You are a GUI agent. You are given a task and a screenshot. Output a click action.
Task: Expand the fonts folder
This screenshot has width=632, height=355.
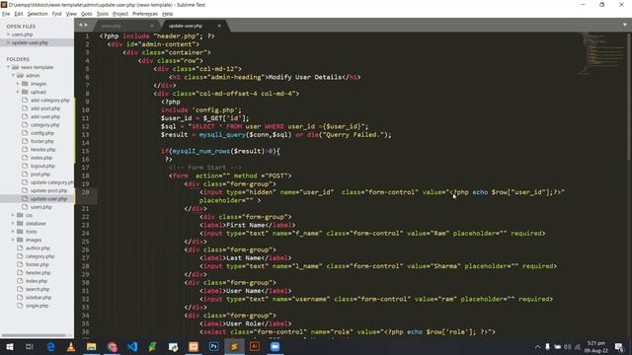[13, 232]
